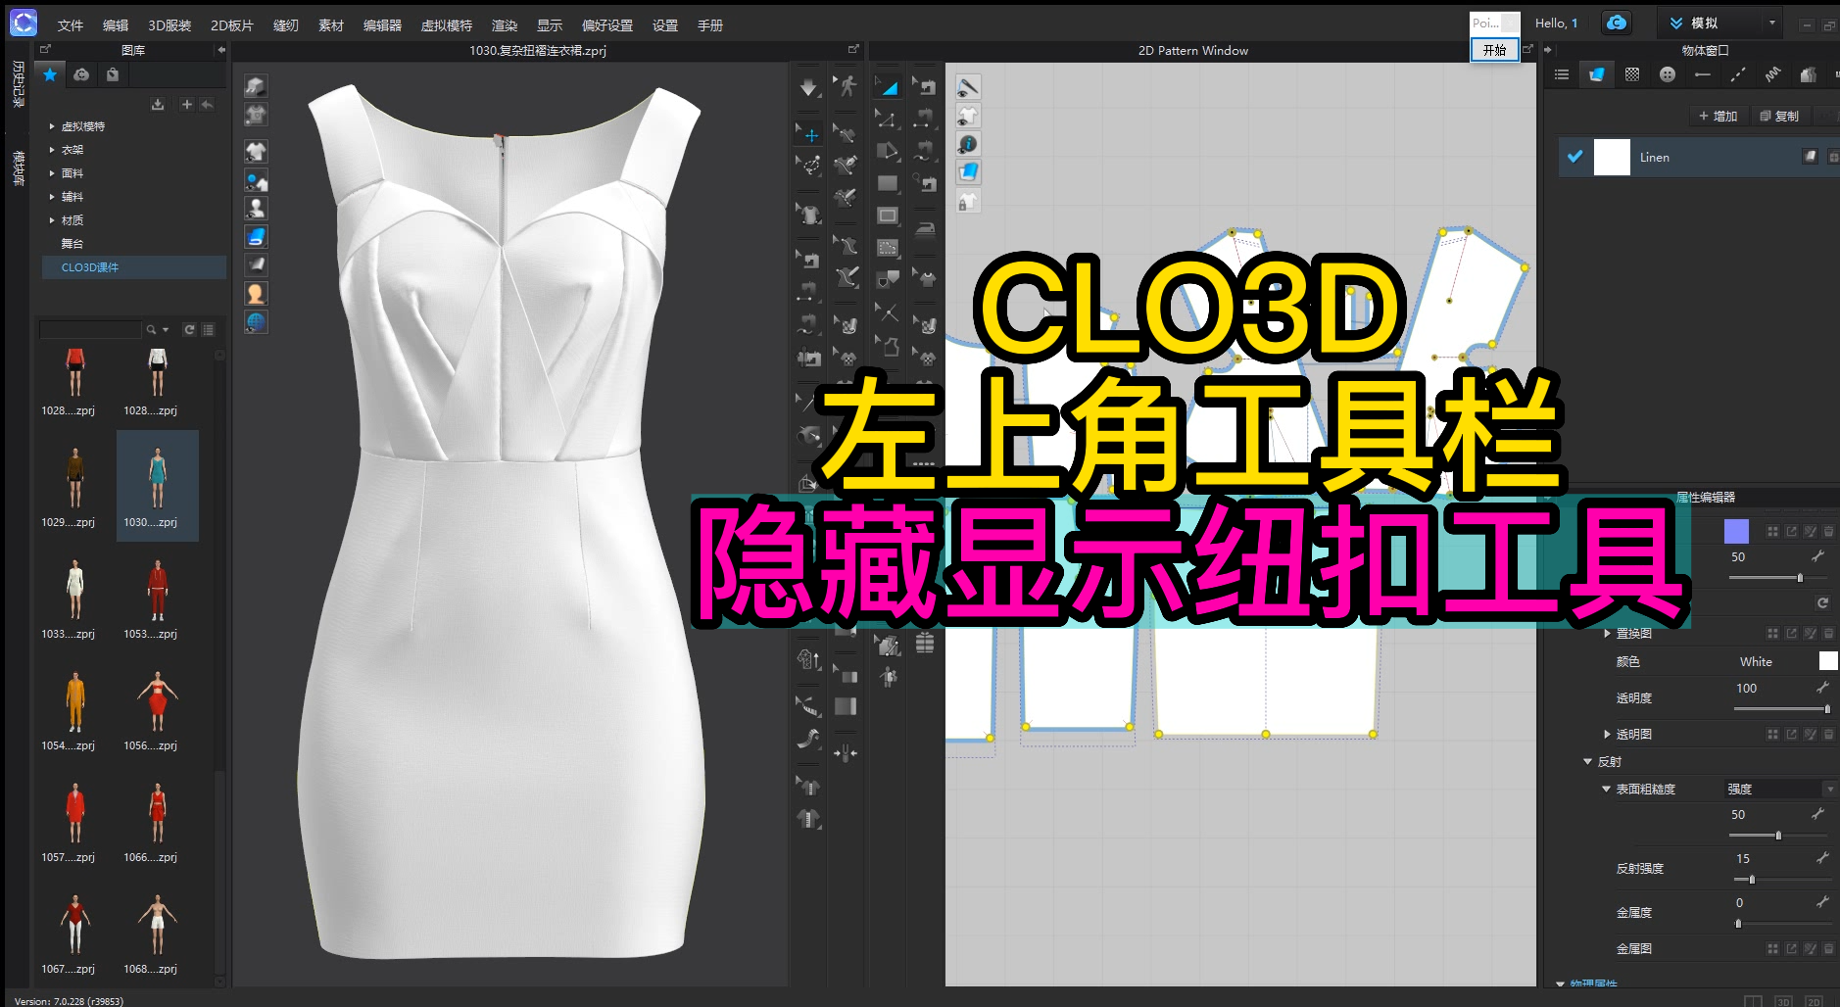
Task: Click the 复制 copy fabric button
Action: 1780,116
